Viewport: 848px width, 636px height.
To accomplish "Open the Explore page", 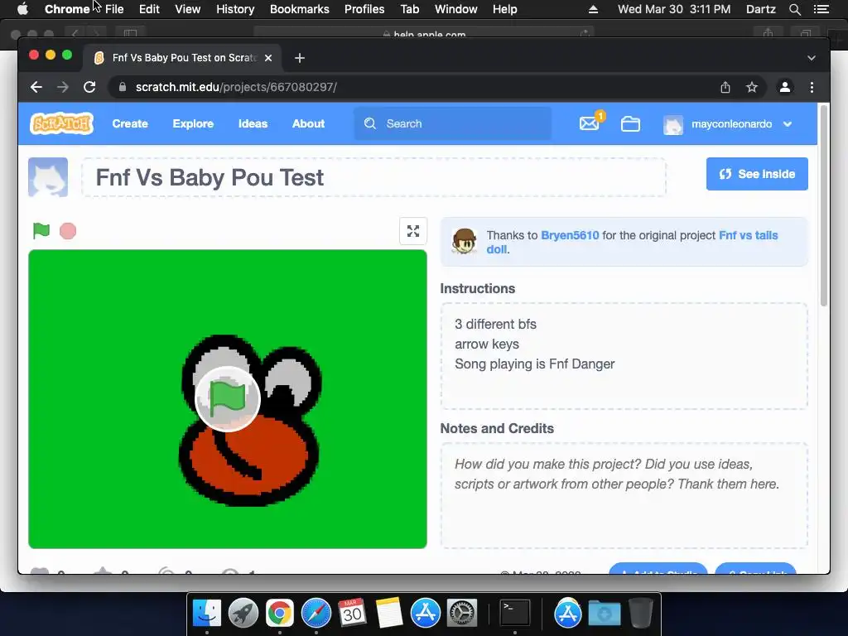I will tap(193, 124).
